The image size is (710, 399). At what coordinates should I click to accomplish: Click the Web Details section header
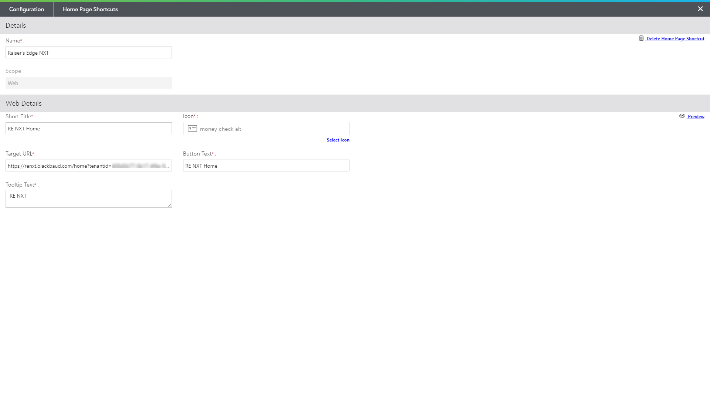click(x=24, y=103)
